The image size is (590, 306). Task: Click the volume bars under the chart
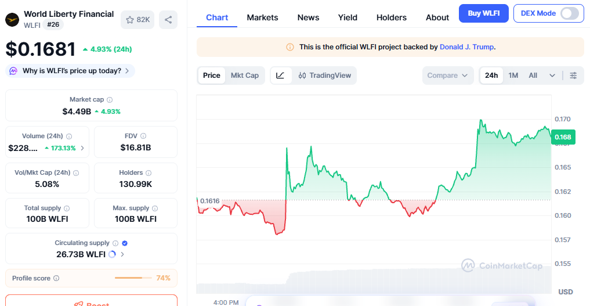(374, 281)
